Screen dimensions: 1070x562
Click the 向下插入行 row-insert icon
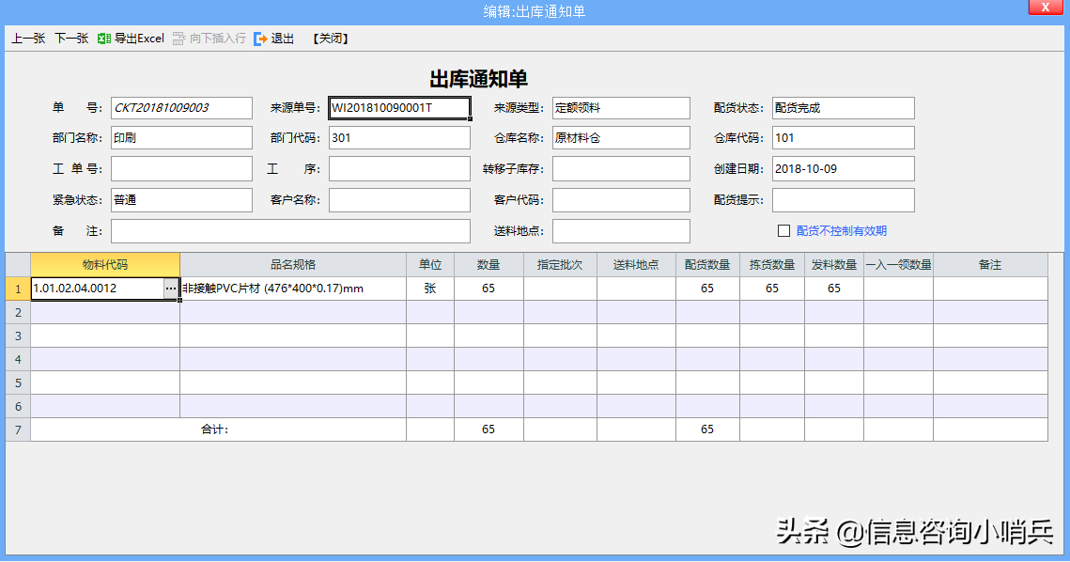click(x=177, y=39)
